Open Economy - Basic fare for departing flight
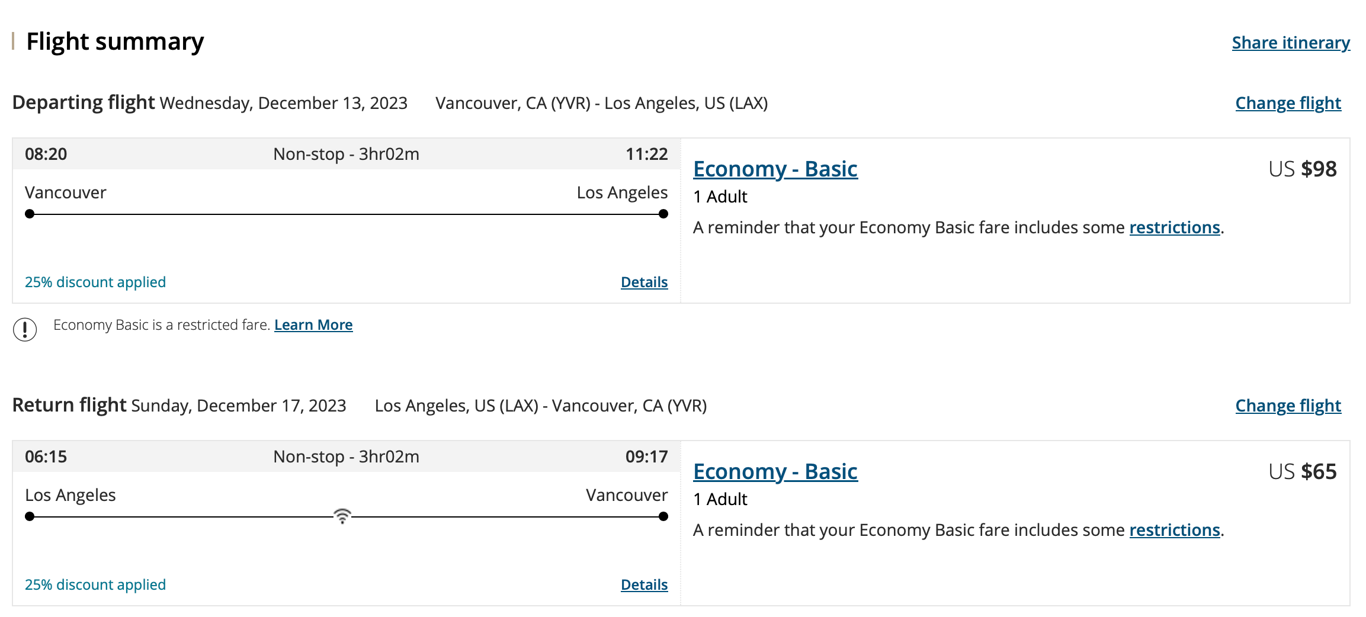The image size is (1366, 617). [775, 169]
